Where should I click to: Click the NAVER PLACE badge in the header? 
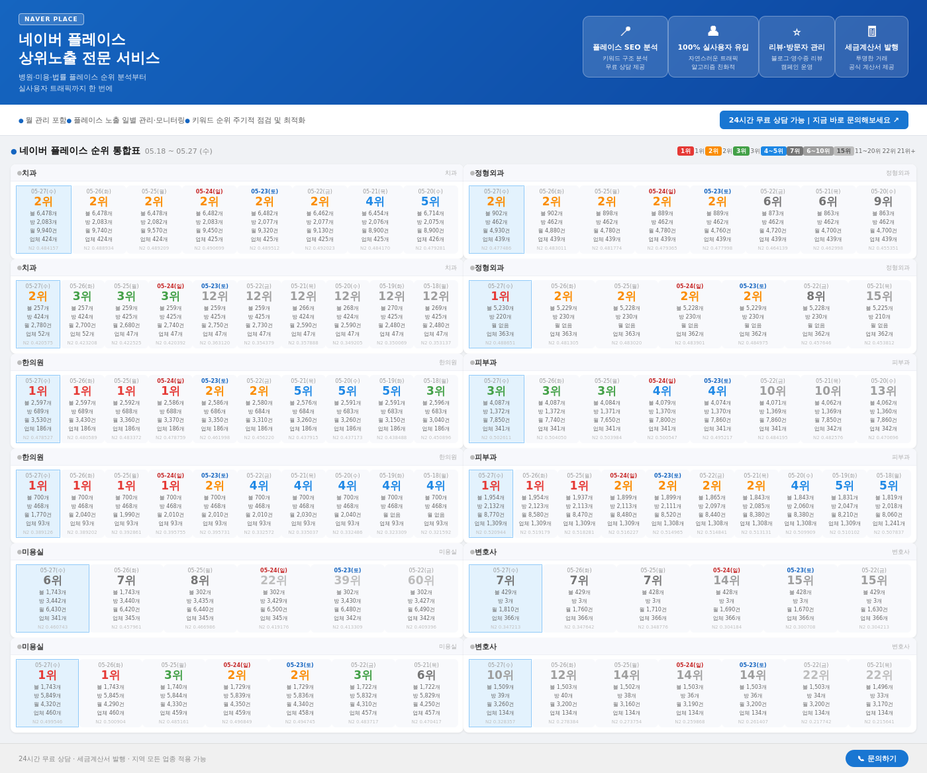click(51, 19)
